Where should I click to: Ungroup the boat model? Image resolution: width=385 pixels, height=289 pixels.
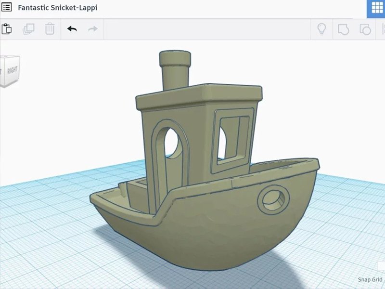tap(364, 29)
